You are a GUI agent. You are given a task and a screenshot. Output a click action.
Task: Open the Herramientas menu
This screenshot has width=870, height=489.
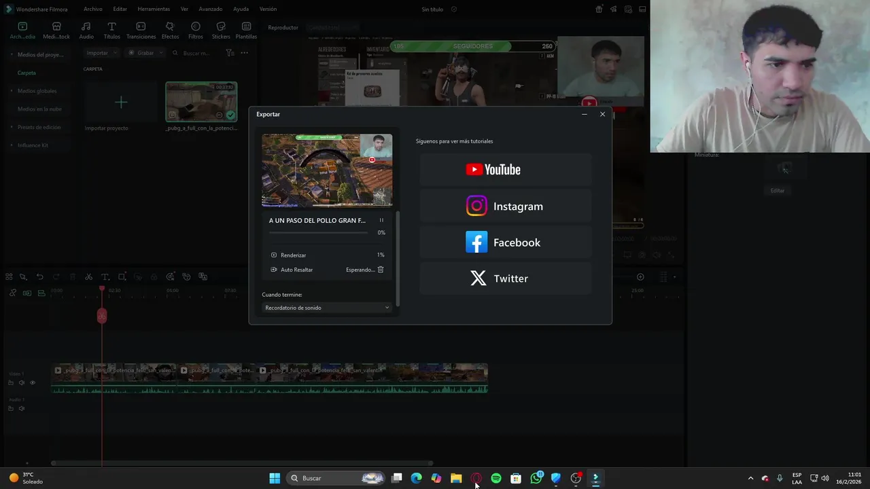click(x=154, y=9)
